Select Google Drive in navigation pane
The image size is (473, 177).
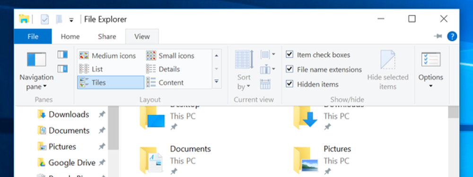71,162
